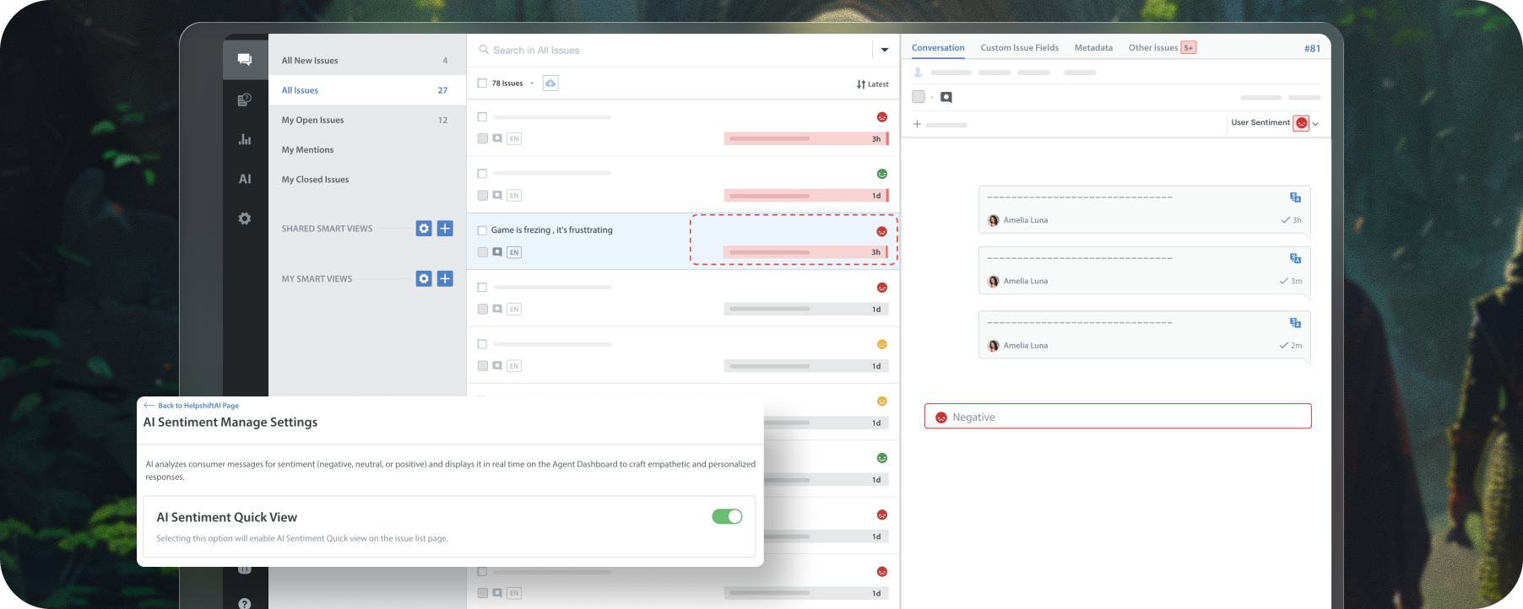Disable the AI Sentiment Quick View toggle

[x=727, y=516]
